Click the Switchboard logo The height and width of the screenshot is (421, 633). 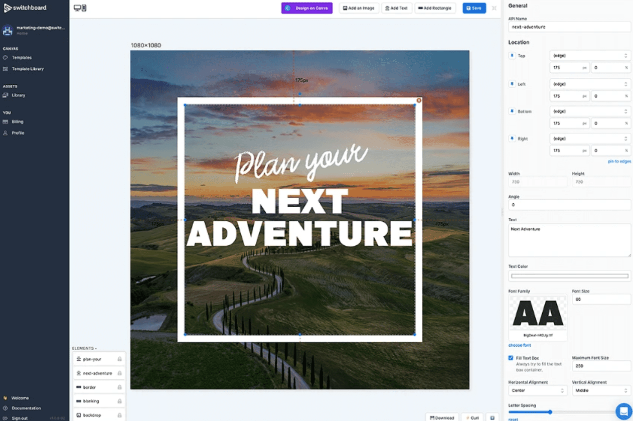tap(25, 8)
